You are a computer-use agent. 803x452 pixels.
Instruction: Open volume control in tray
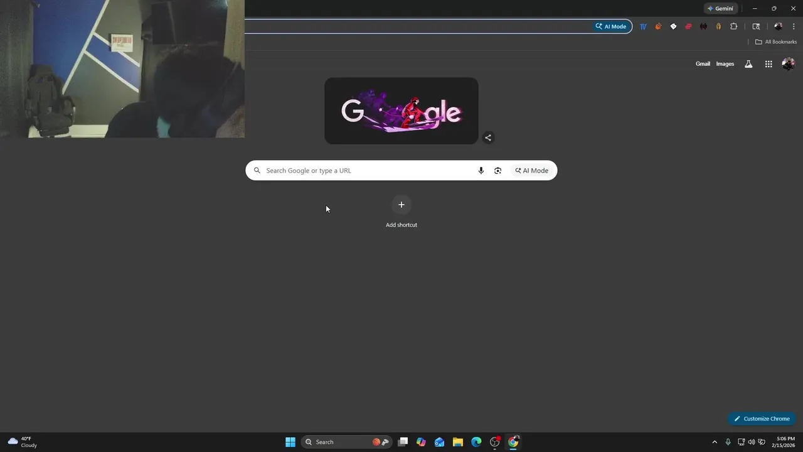[751, 442]
